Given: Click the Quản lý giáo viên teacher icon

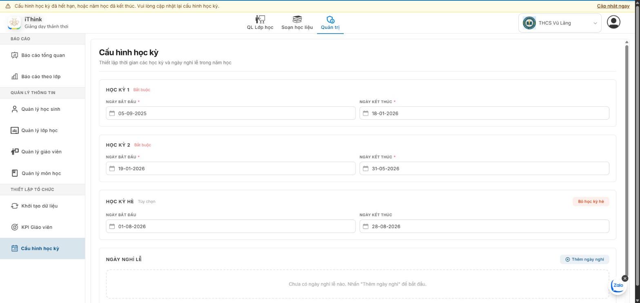Looking at the screenshot, I should coord(15,151).
